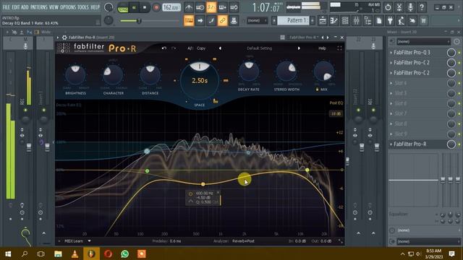
Task: Click the Decay Rate knob
Action: tap(249, 71)
